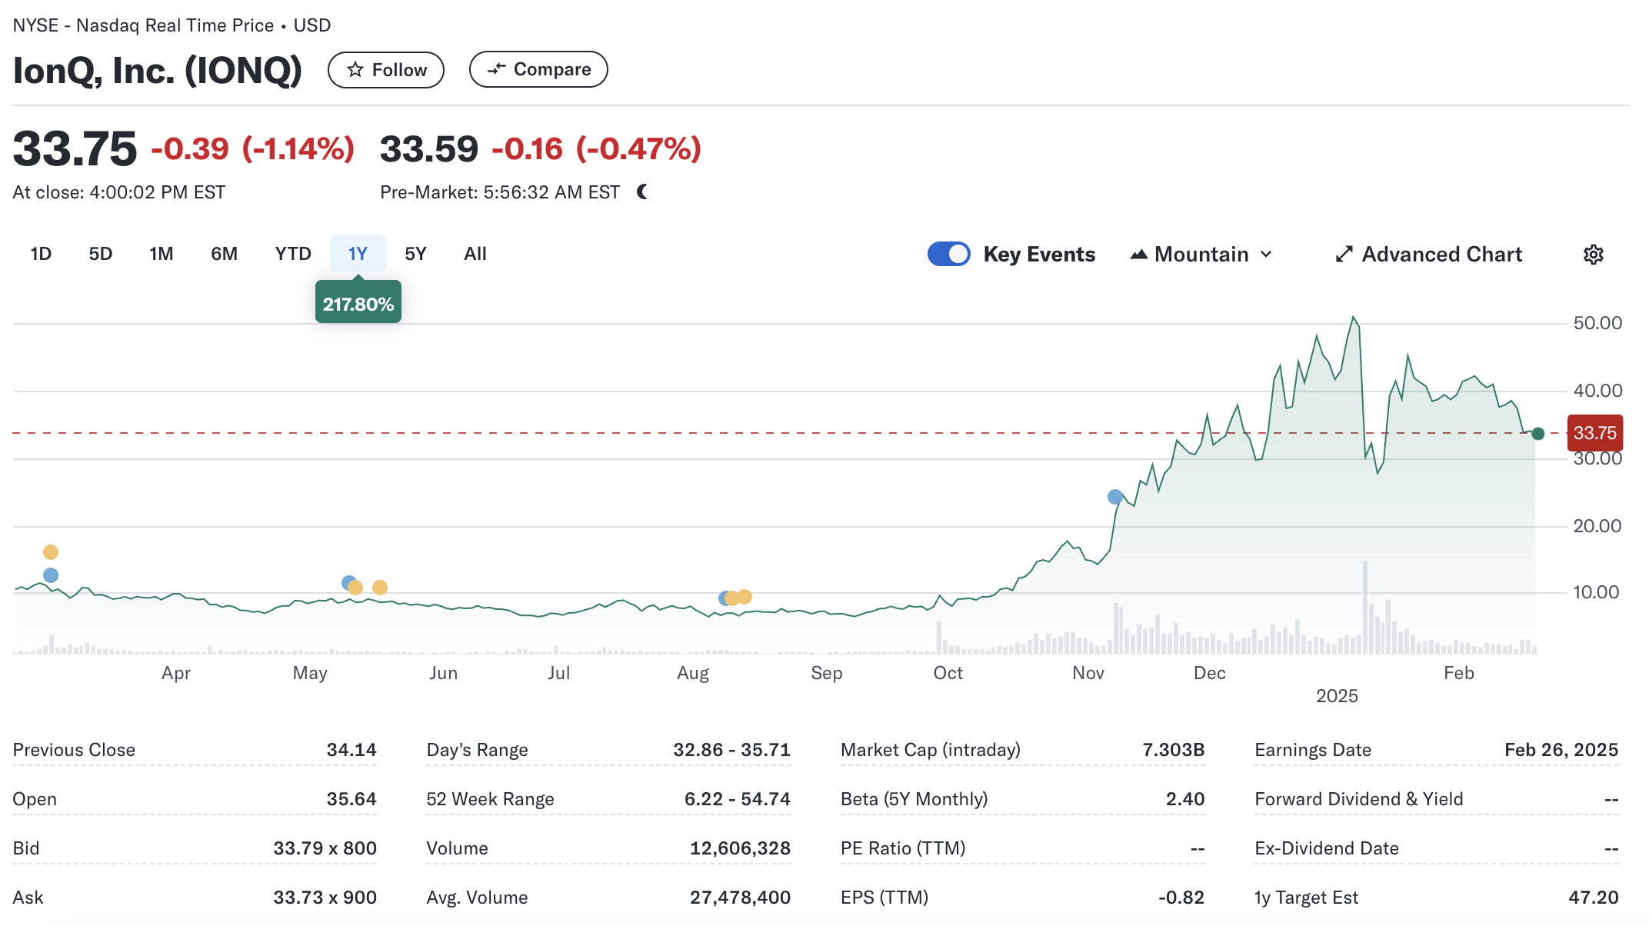The height and width of the screenshot is (926, 1649).
Task: Click the Mountain chart type icon
Action: pos(1138,255)
